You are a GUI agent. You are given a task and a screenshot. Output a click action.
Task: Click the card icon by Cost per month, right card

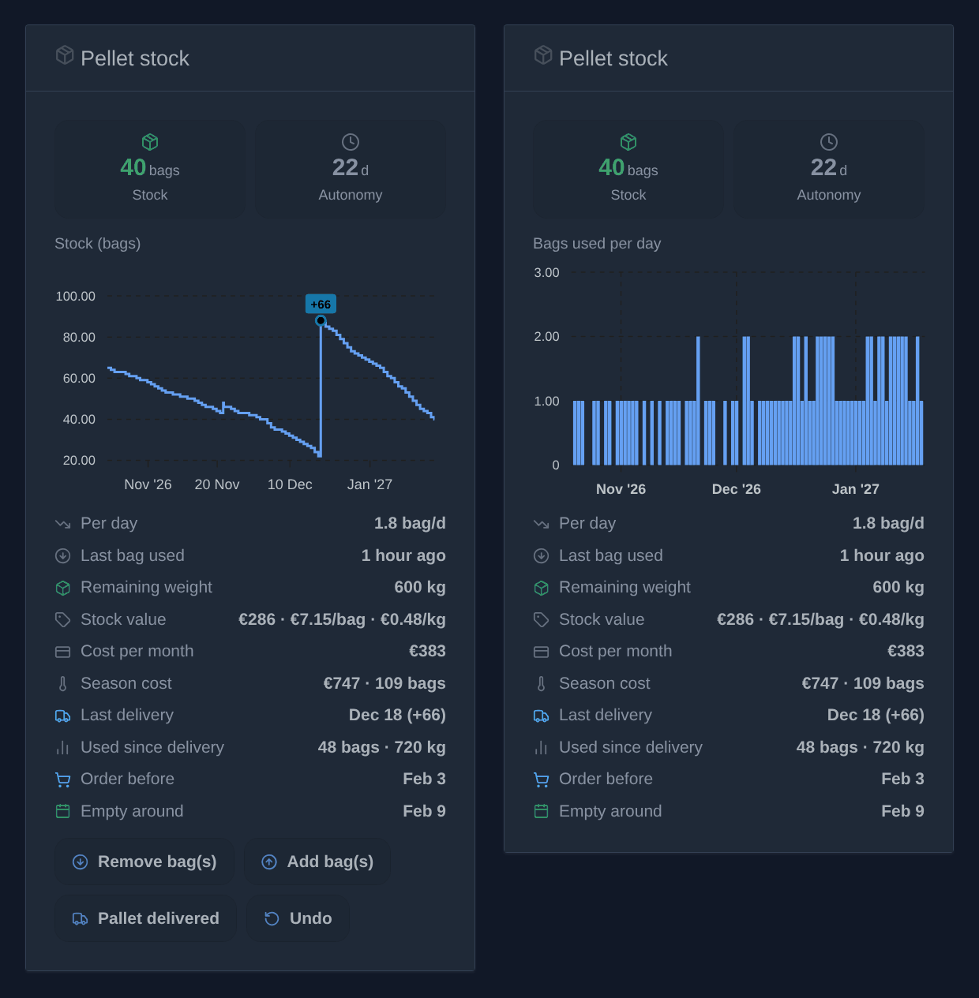[x=542, y=652]
